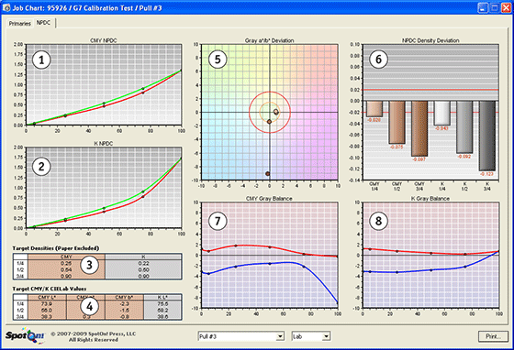Click the CMY 3/4 density value 0.90
514x350 pixels.
tap(66, 277)
